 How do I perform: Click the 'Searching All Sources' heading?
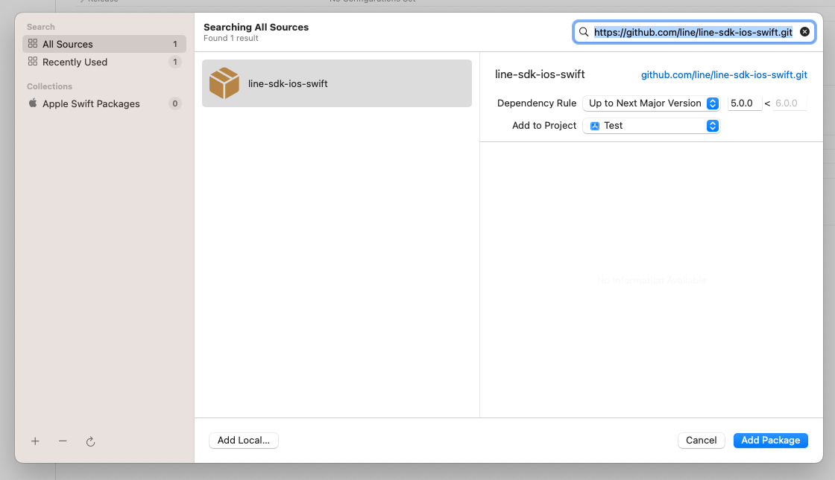coord(256,27)
